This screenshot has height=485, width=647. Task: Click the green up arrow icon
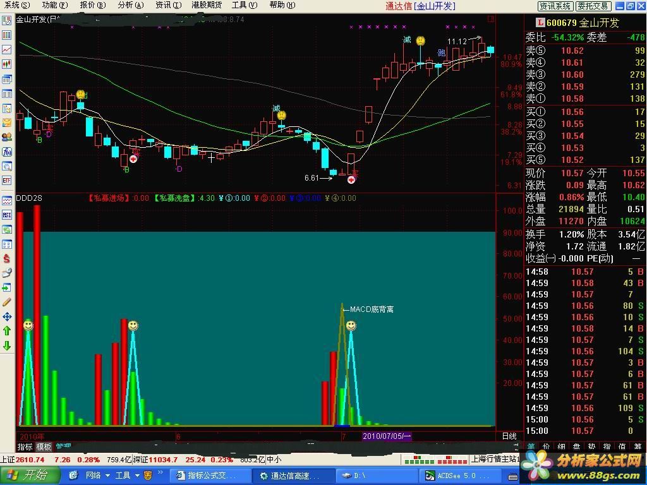point(6,331)
